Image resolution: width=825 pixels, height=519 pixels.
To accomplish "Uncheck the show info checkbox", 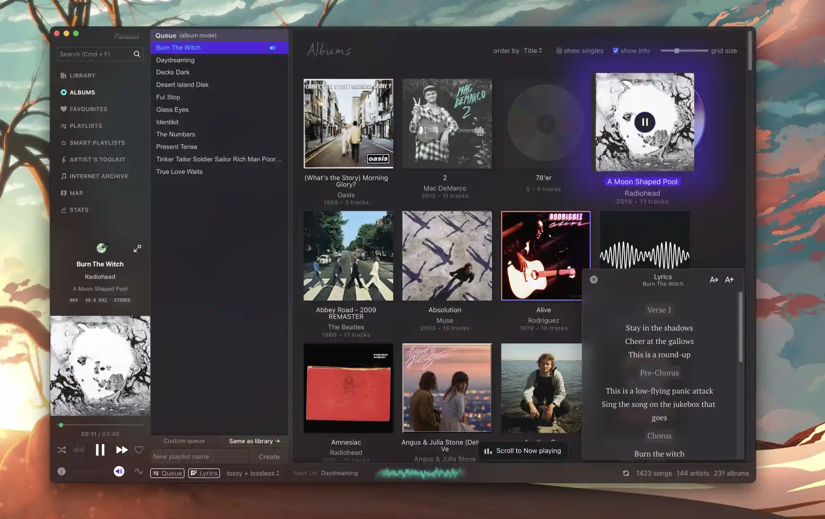I will click(x=616, y=51).
